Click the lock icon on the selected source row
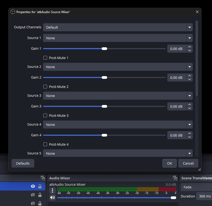 pyautogui.click(x=40, y=186)
